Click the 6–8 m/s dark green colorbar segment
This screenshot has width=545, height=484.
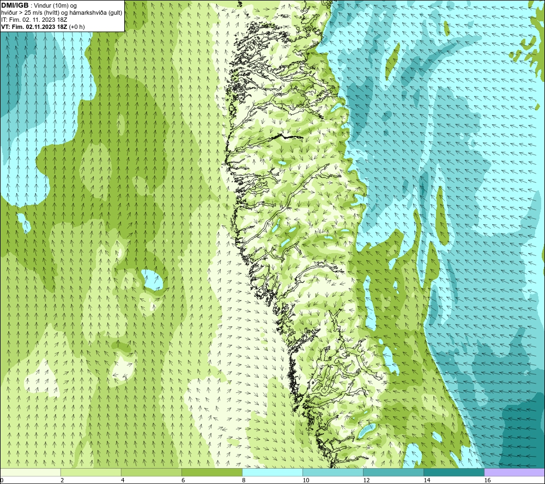tap(211, 472)
